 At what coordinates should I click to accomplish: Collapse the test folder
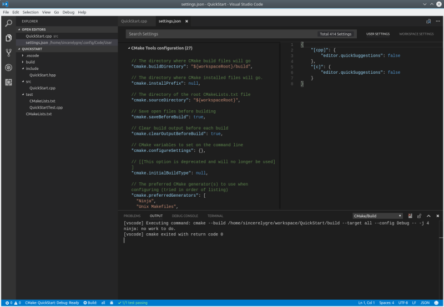[23, 95]
